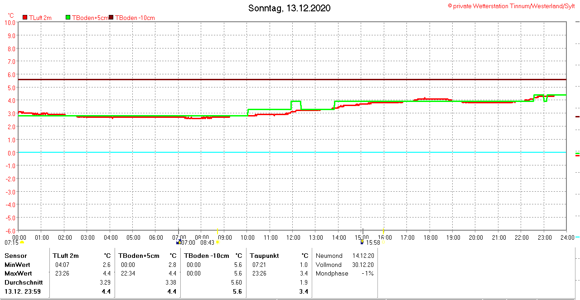
Task: Select the MaxWert row label
Action: (x=17, y=274)
